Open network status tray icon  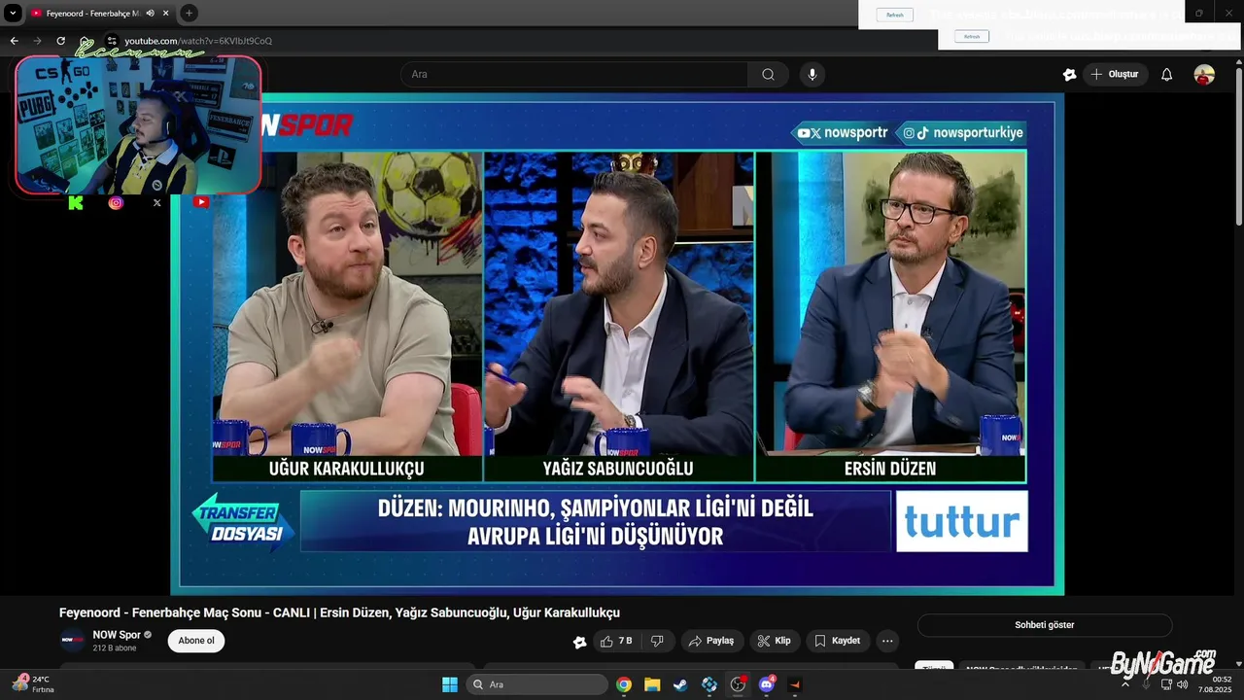[1166, 684]
